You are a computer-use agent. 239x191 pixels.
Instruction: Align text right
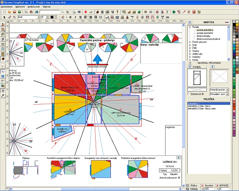click(x=96, y=17)
